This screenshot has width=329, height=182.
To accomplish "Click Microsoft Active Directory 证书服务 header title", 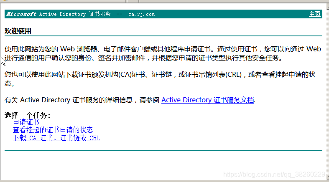I will 59,14.
